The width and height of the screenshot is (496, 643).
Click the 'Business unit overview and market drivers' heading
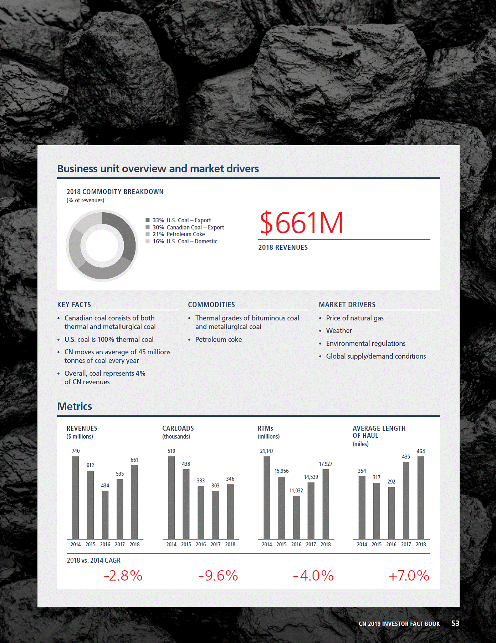tap(158, 168)
